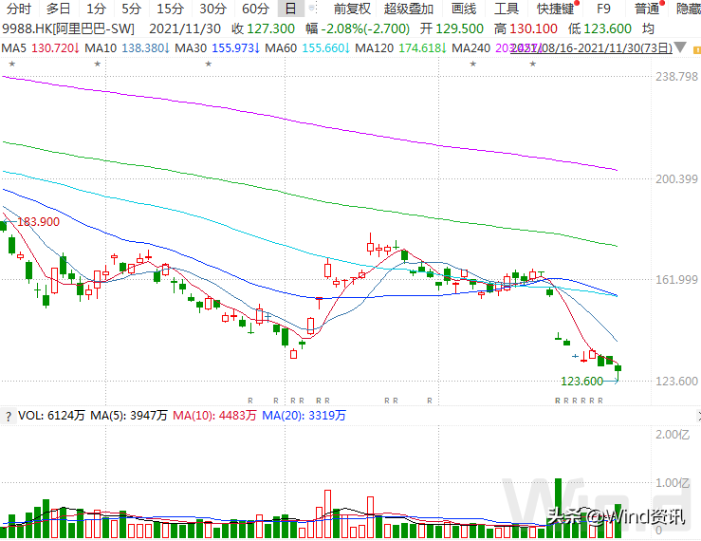Click the small orange icon at header's right edge
Image resolution: width=701 pixels, height=541 pixels.
(x=696, y=49)
